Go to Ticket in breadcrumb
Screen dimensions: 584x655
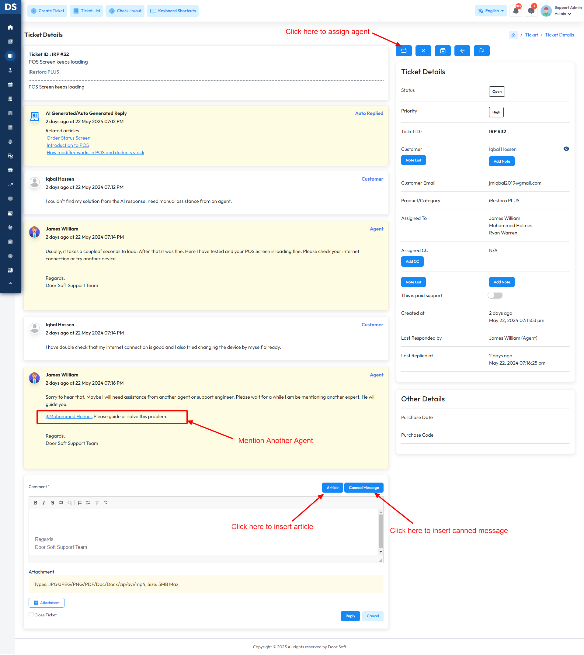(531, 35)
